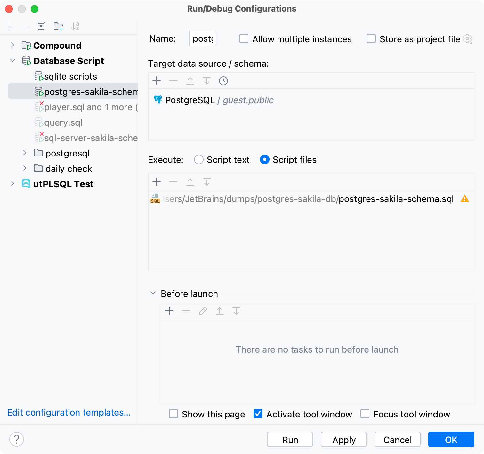The image size is (484, 454).
Task: Open Edit configuration templates
Action: tap(69, 412)
